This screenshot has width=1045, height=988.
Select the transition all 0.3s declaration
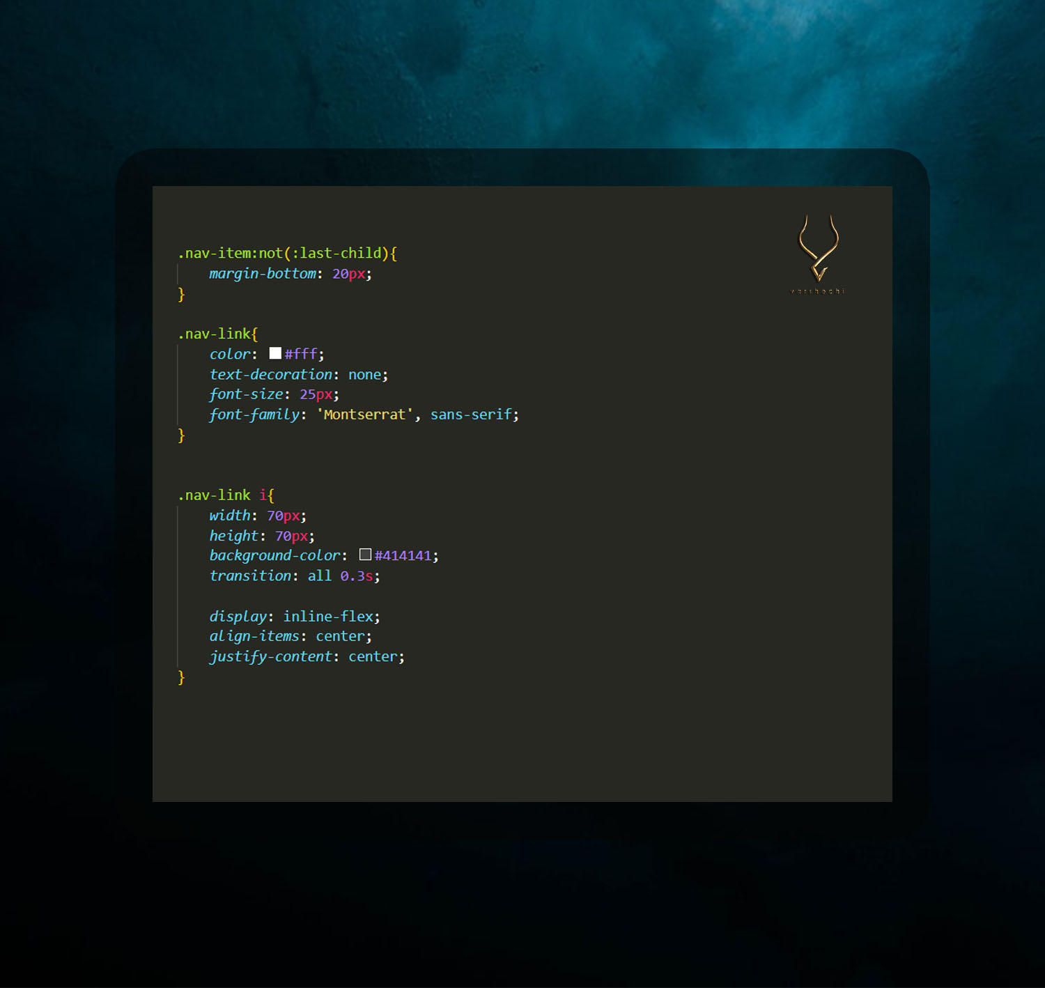coord(293,576)
